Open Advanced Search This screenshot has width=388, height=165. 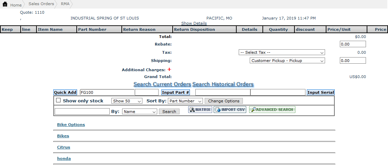(272, 110)
